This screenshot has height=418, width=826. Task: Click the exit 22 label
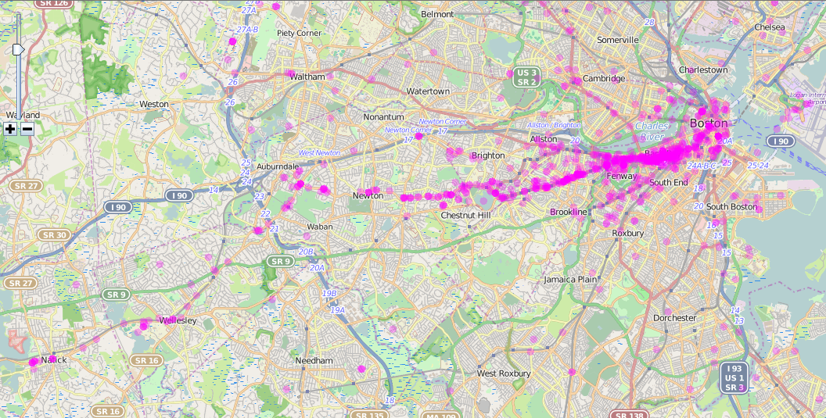click(x=265, y=214)
